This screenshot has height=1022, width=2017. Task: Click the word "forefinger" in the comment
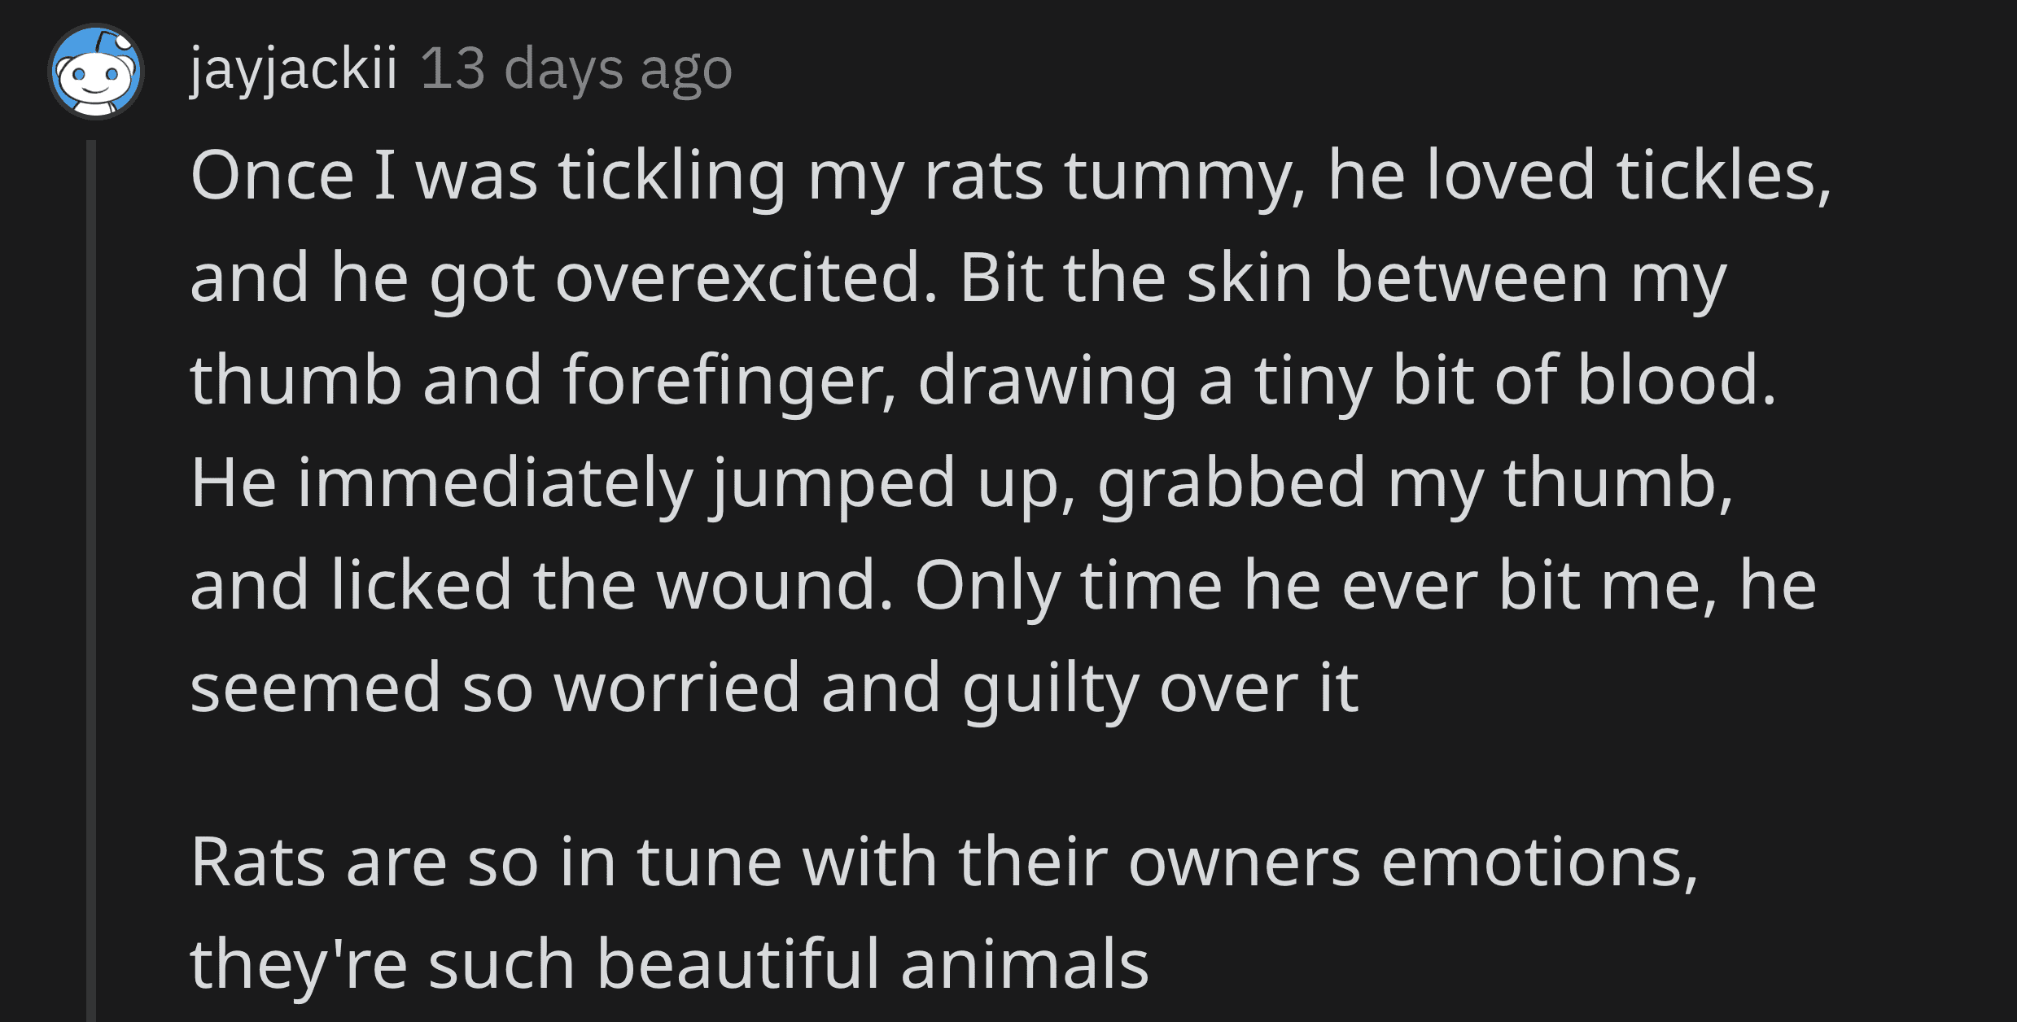729,380
